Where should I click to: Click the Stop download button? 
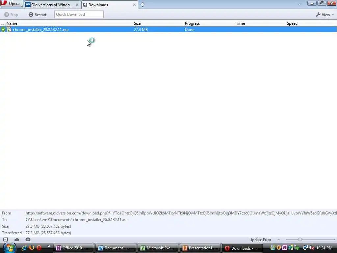click(x=11, y=14)
